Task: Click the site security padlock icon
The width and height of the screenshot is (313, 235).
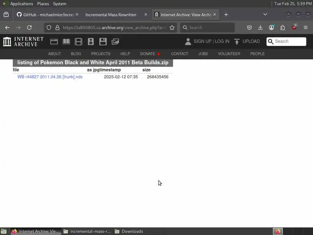Action: 57,28
